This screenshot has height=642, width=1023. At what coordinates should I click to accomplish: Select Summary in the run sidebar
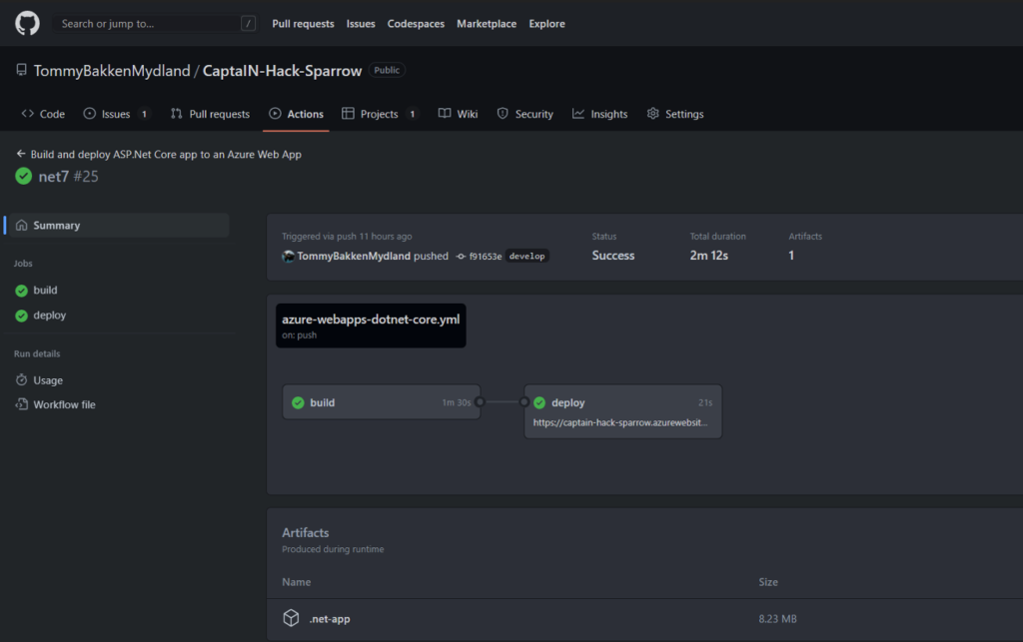118,225
